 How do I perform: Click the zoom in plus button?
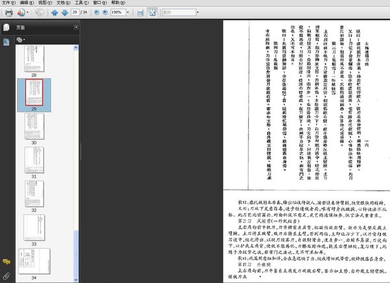coord(105,12)
